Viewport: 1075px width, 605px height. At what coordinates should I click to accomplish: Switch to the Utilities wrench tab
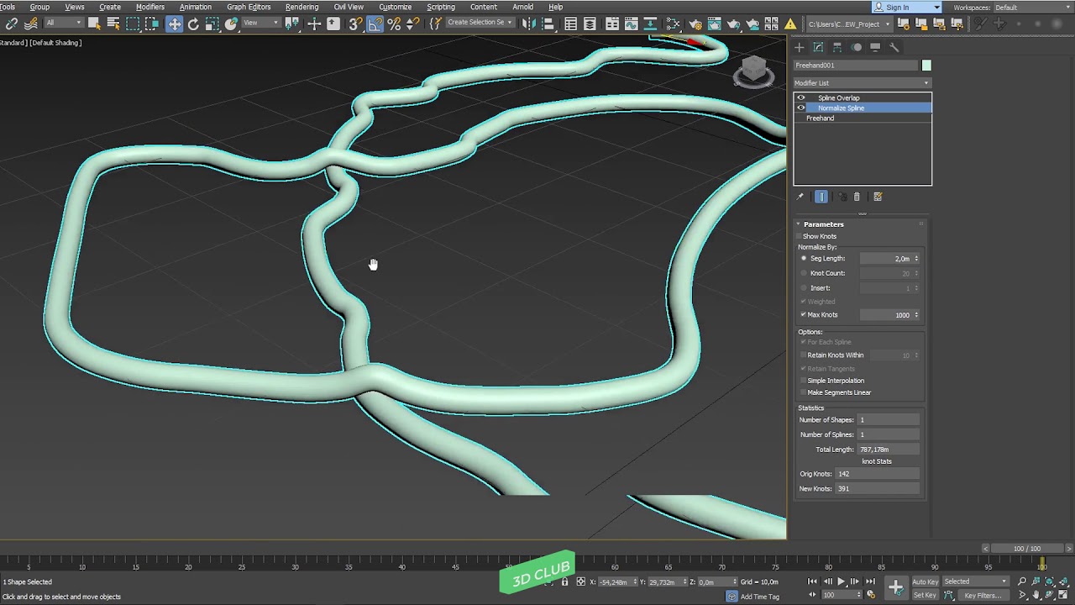[894, 47]
